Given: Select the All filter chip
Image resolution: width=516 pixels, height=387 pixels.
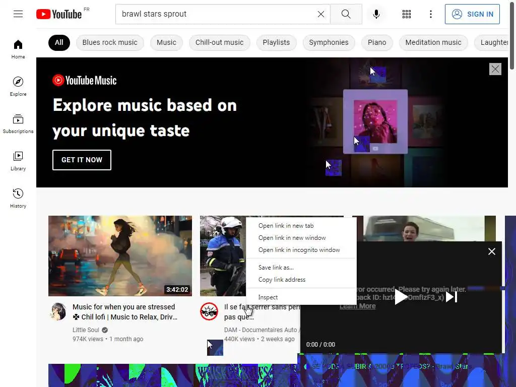Looking at the screenshot, I should 59,42.
